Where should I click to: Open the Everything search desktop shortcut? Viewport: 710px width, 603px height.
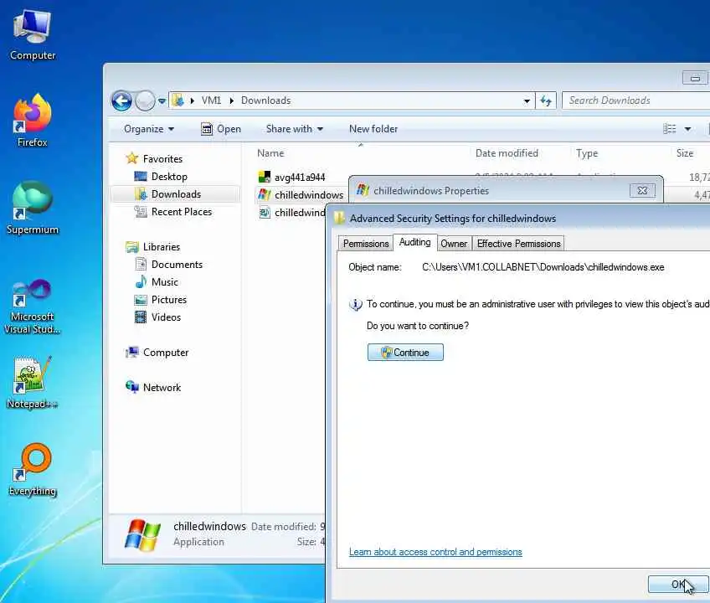tap(32, 470)
